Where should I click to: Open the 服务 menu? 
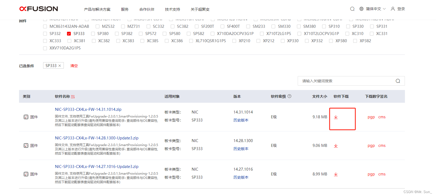tap(125, 9)
